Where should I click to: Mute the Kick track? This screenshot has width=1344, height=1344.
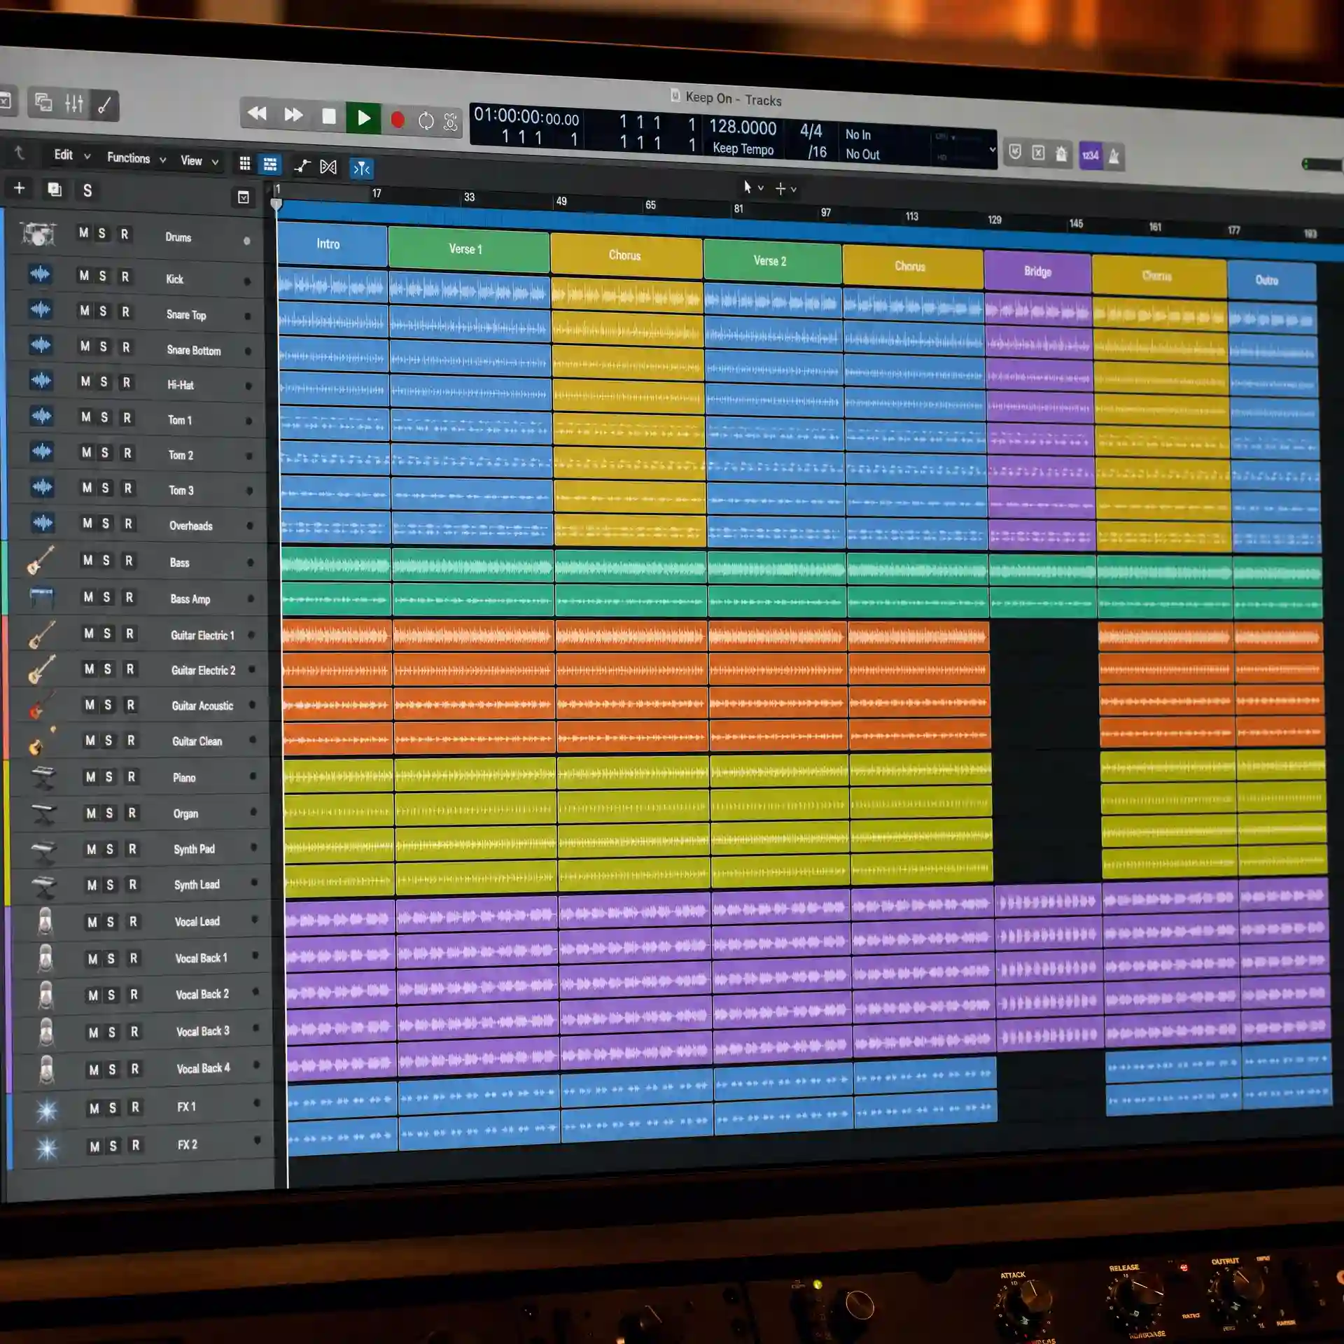[84, 275]
